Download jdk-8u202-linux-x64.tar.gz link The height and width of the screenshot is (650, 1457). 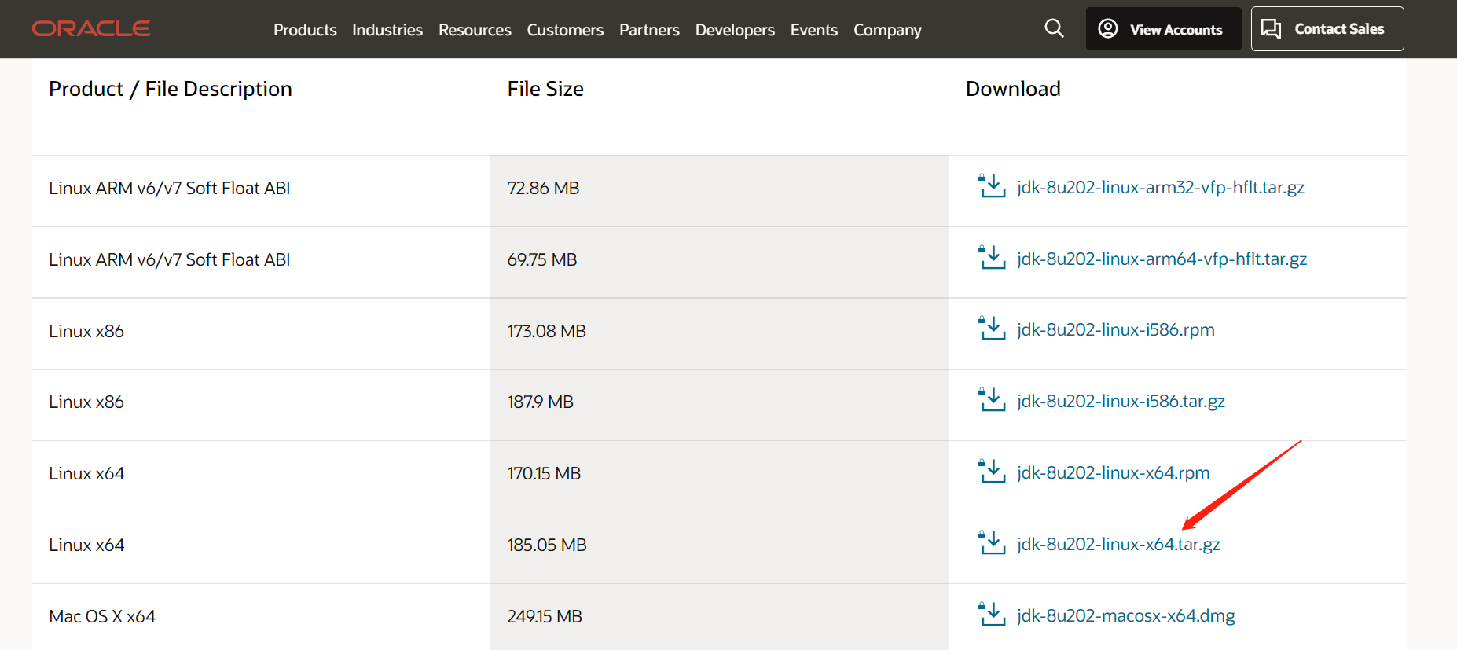(x=1118, y=544)
